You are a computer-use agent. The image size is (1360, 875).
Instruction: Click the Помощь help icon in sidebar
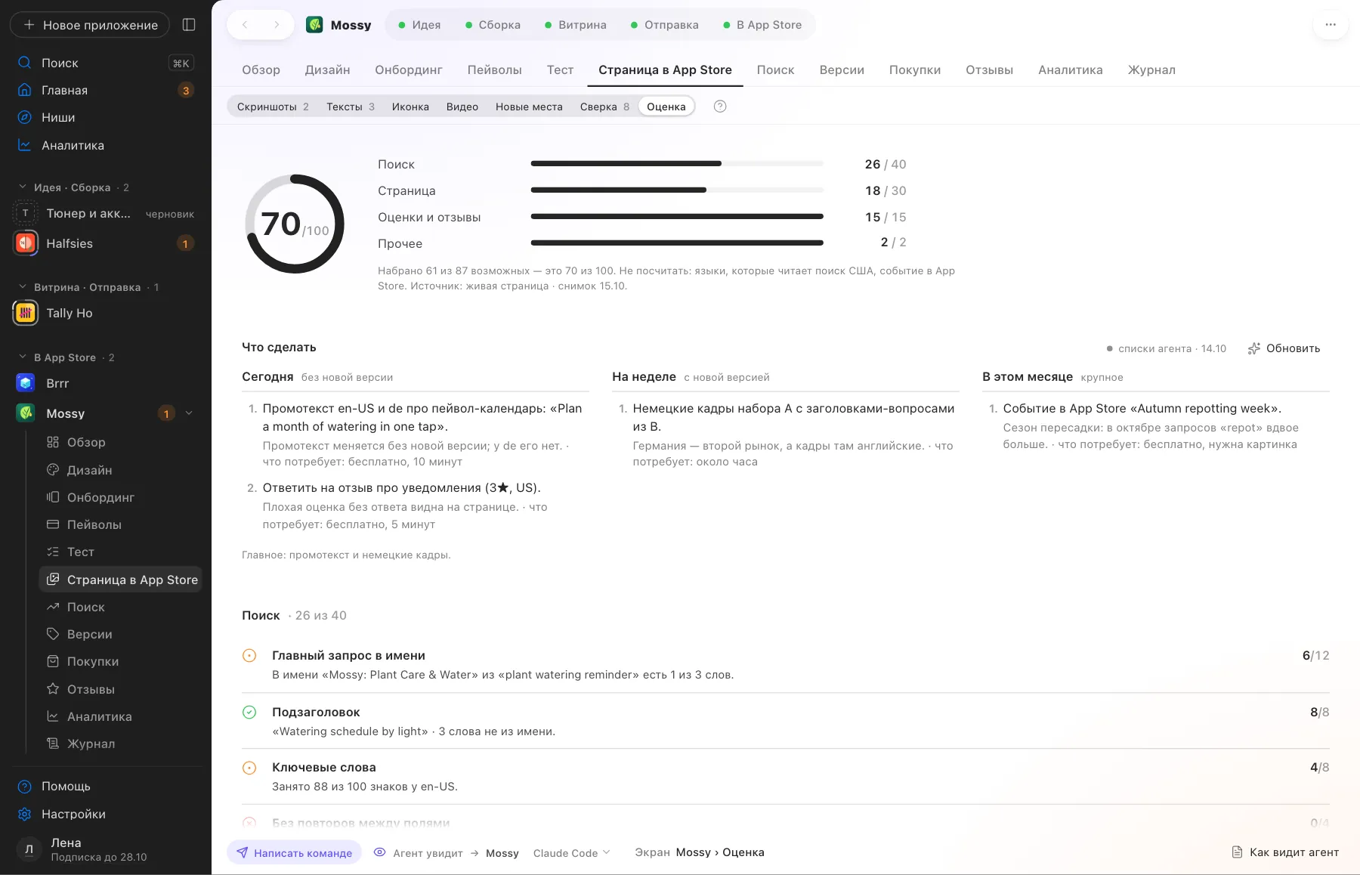pyautogui.click(x=25, y=787)
